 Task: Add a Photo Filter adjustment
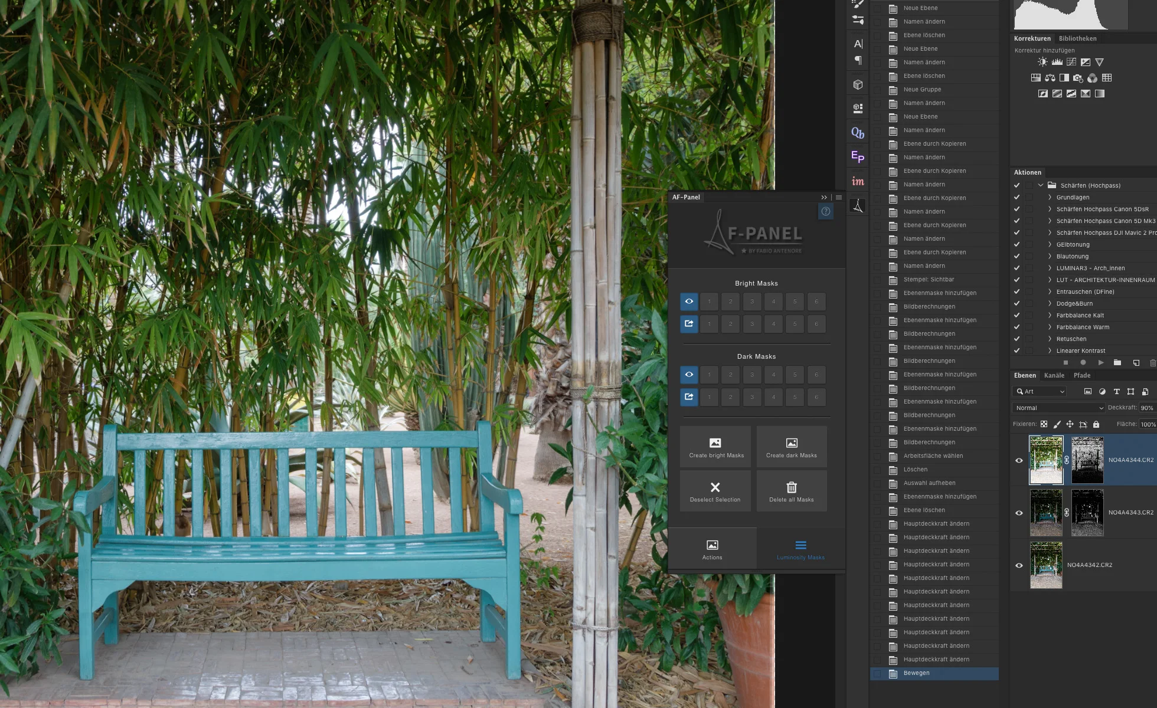(x=1078, y=78)
